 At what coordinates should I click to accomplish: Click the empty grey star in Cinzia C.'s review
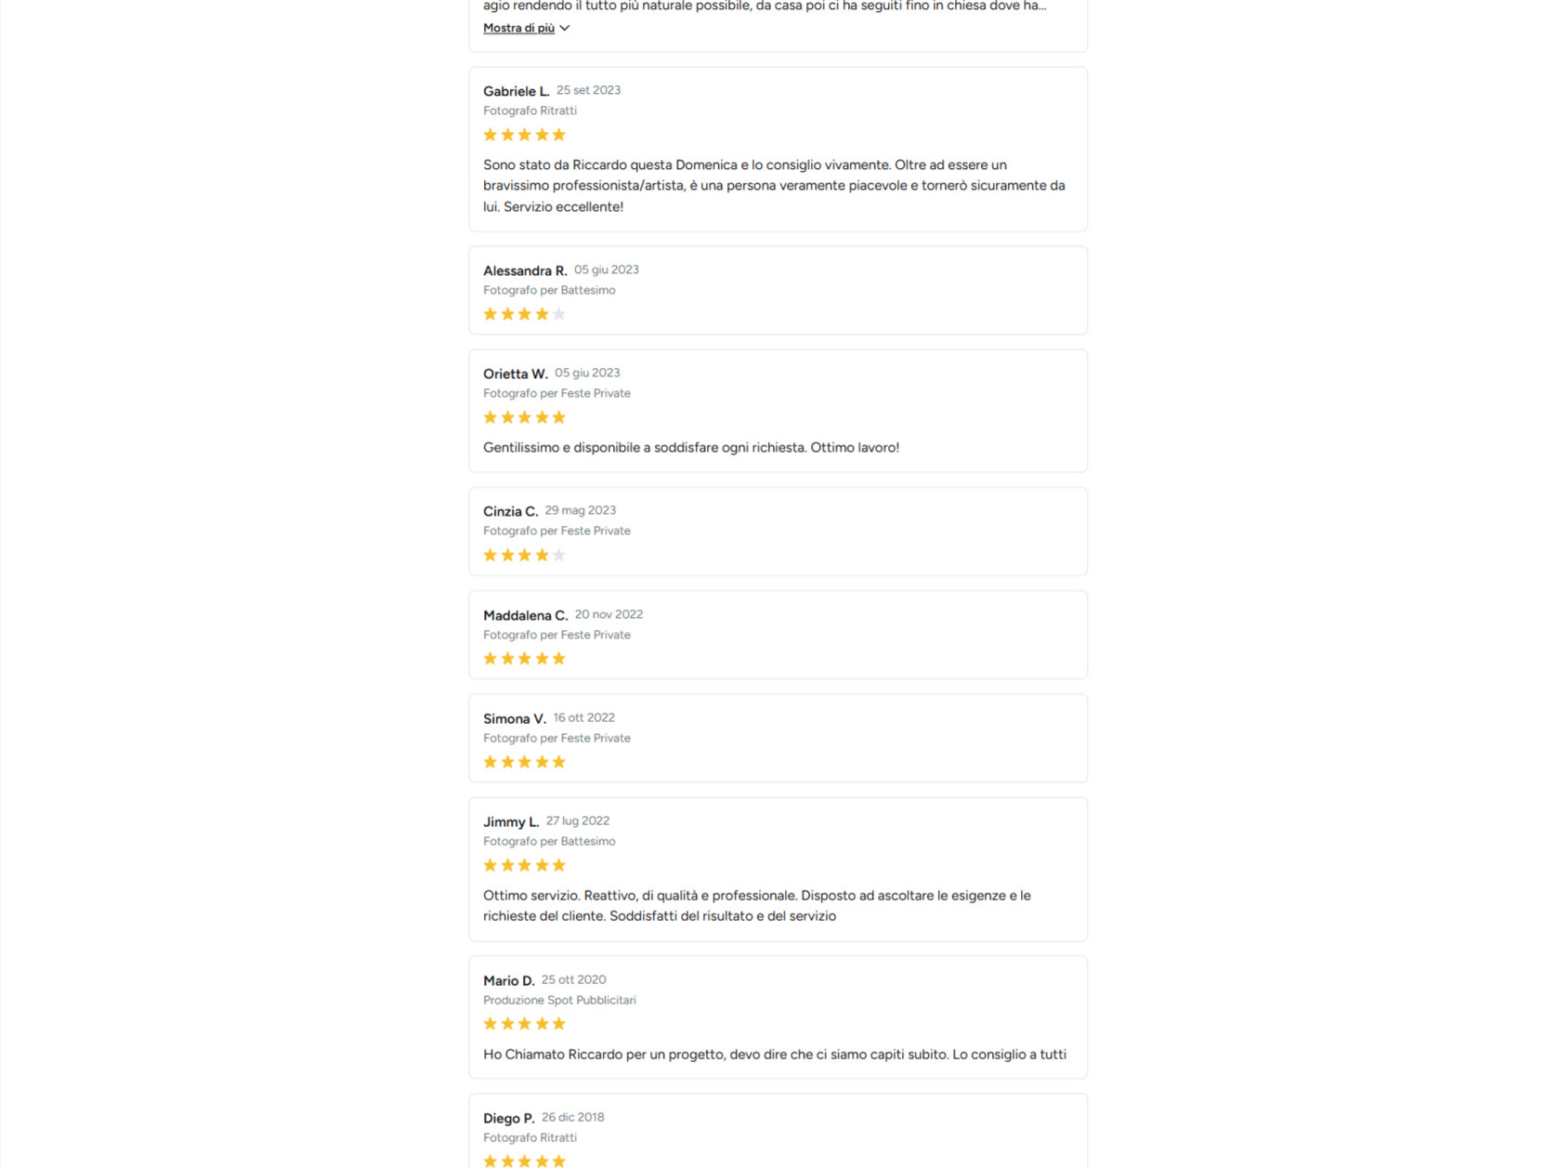coord(559,555)
